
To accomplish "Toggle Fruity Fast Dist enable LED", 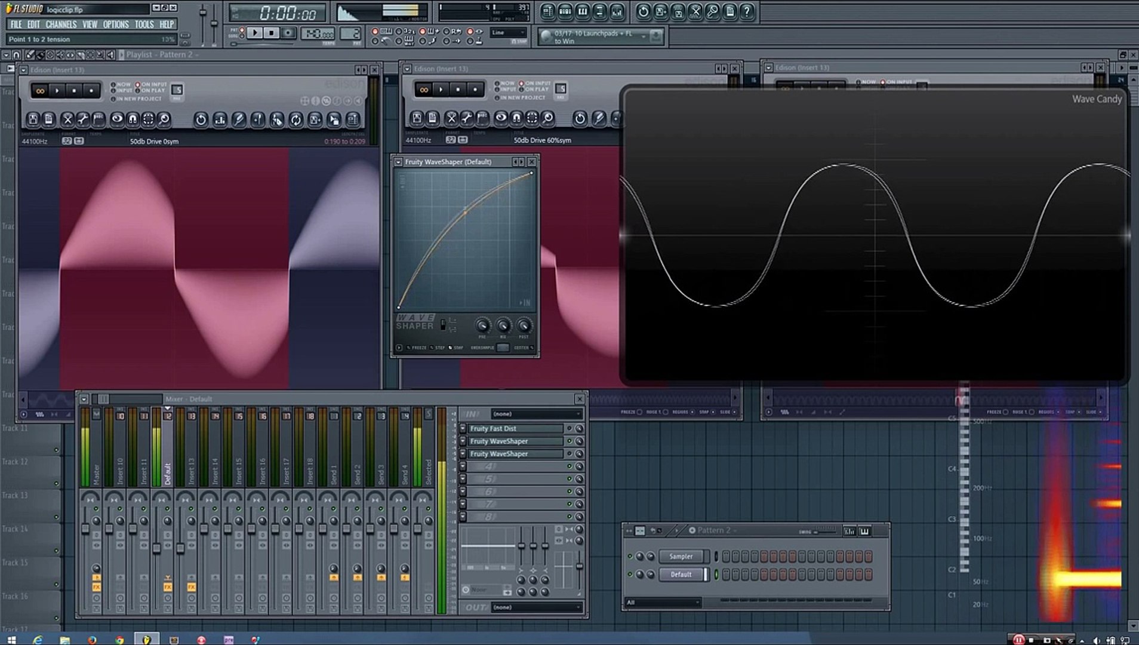I will (x=569, y=429).
